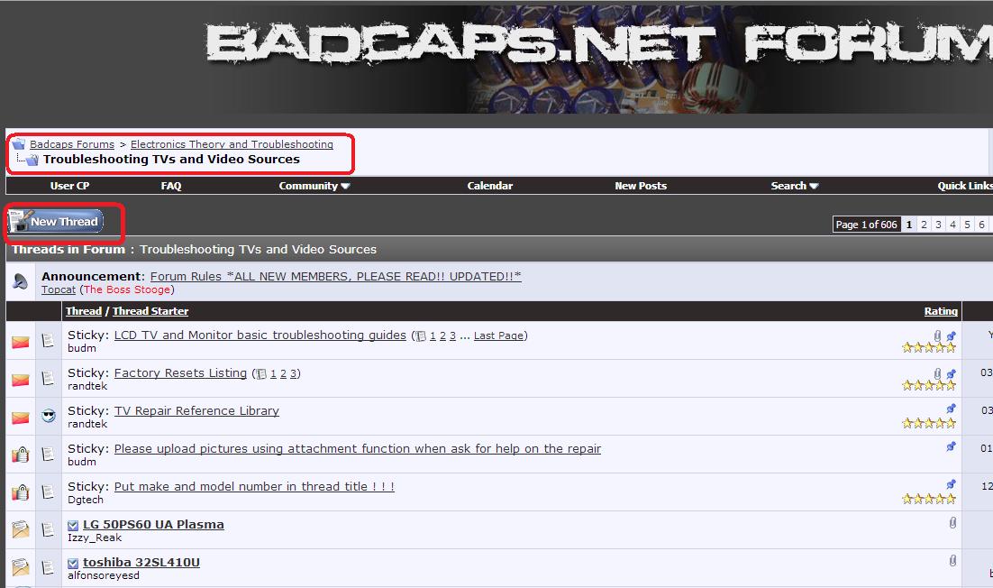Open page 1 of LCD TV troubleshooting guides thread

(433, 335)
